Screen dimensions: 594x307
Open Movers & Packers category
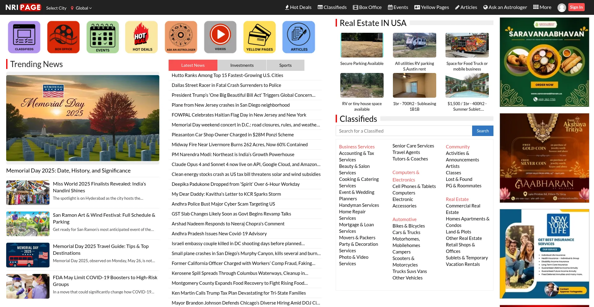[357, 237]
